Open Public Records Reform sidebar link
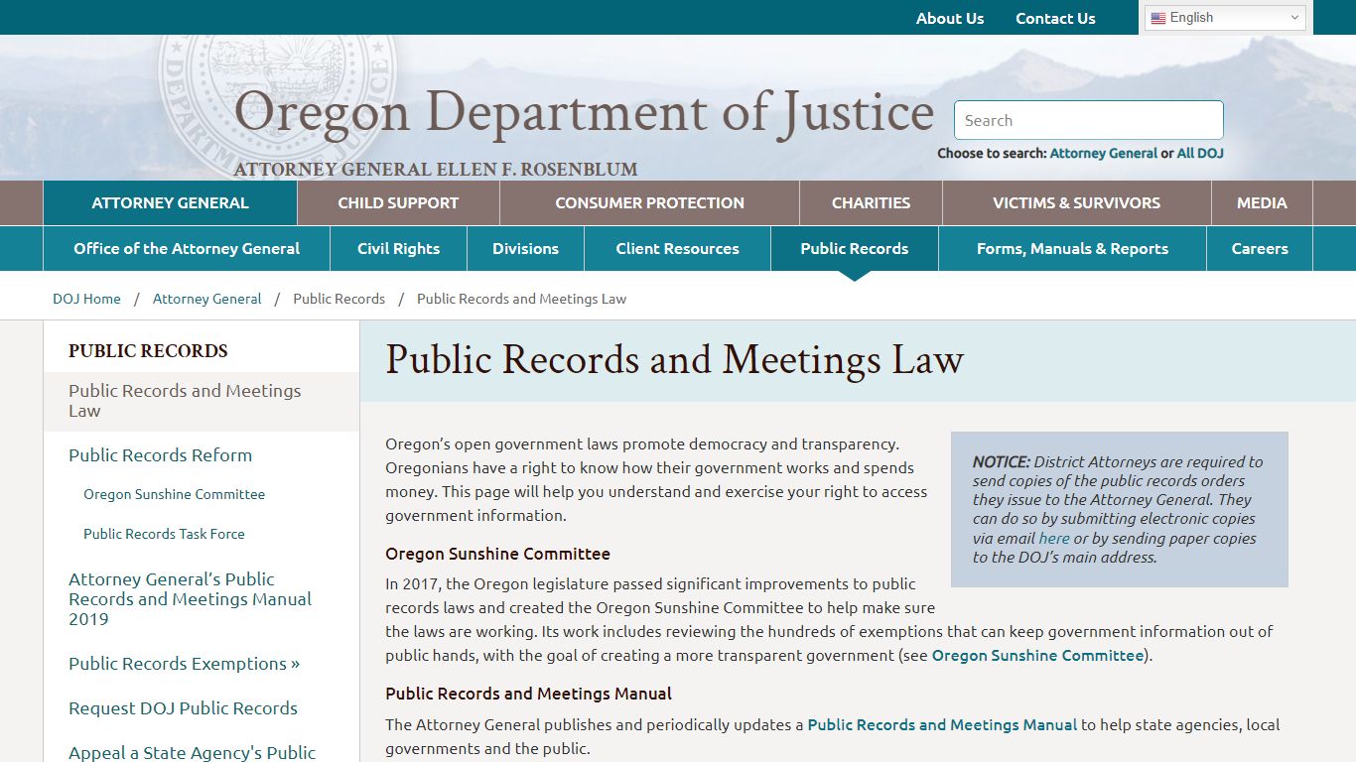 [x=160, y=455]
